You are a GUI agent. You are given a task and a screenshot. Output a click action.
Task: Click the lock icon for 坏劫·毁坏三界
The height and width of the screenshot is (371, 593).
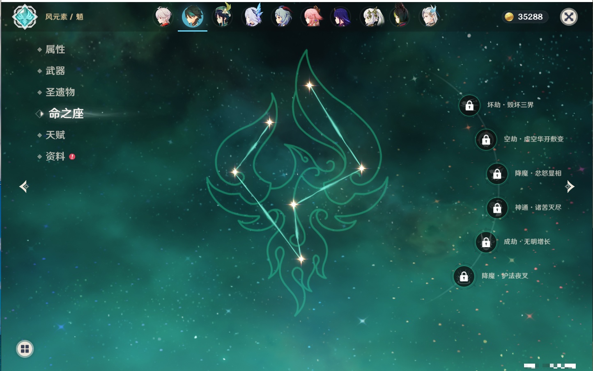click(x=469, y=105)
